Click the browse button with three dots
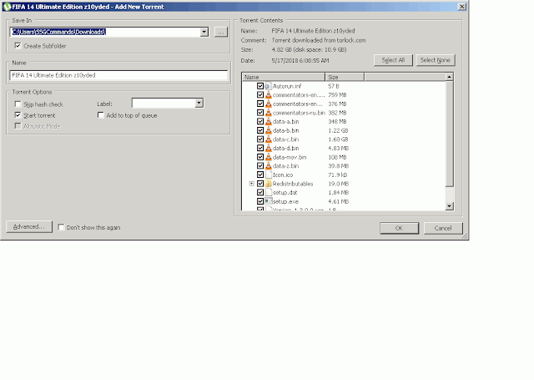 (221, 33)
